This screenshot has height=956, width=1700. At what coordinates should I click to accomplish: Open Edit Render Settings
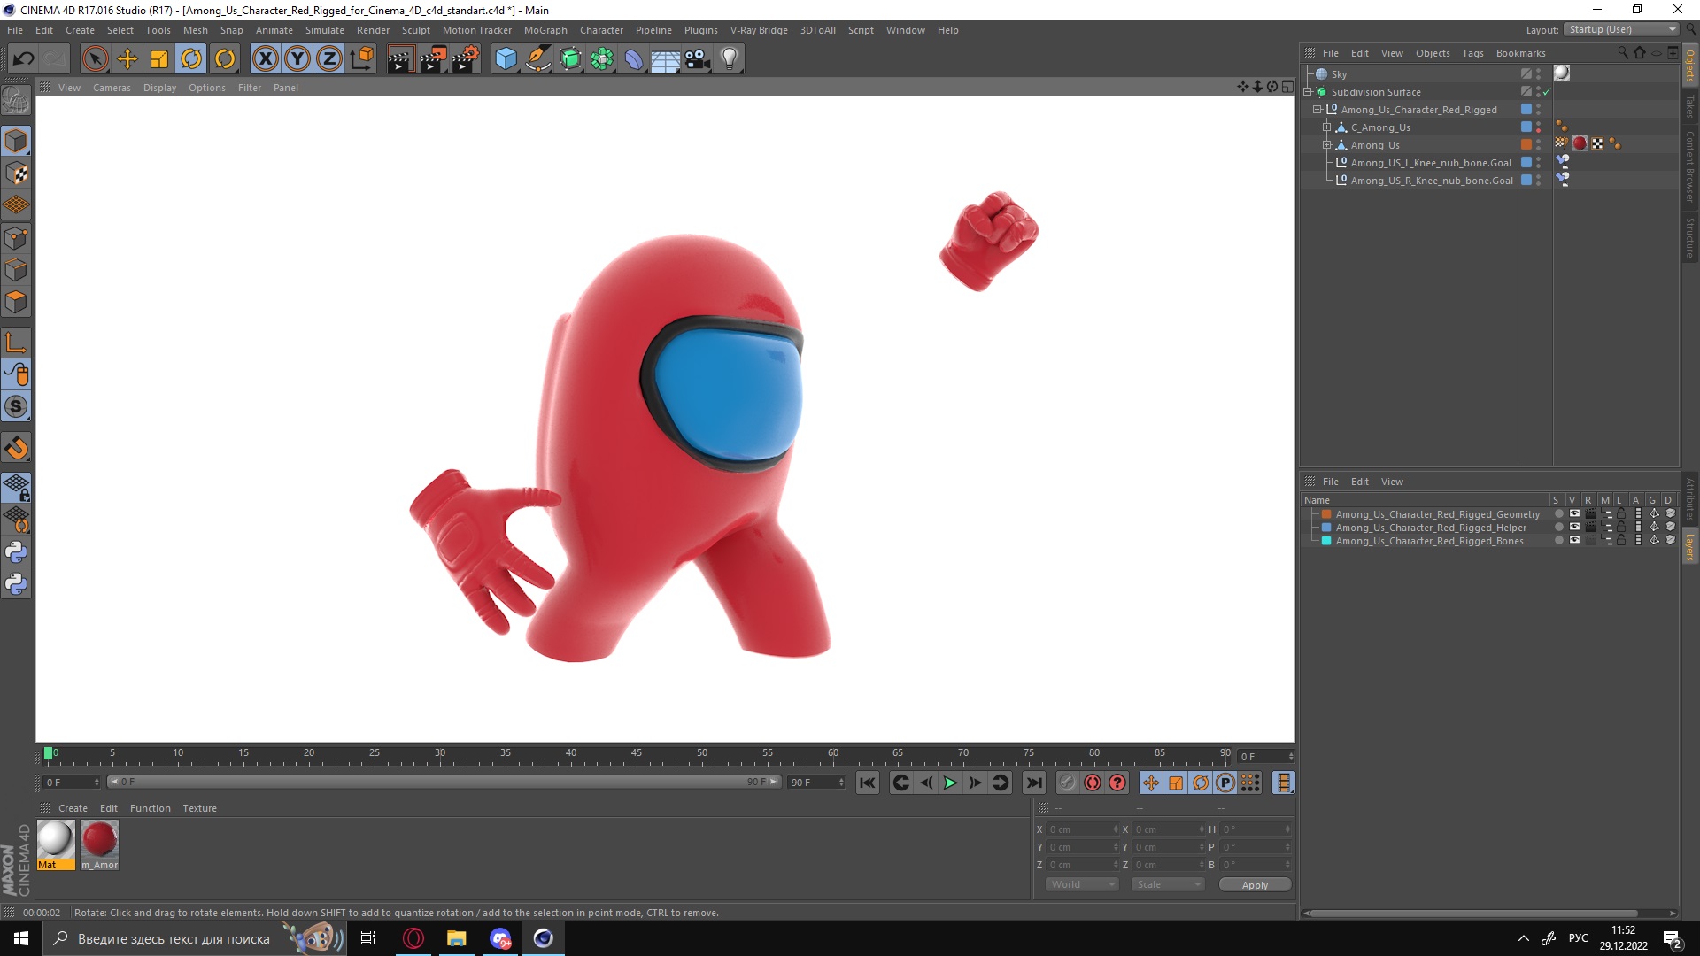pyautogui.click(x=466, y=59)
